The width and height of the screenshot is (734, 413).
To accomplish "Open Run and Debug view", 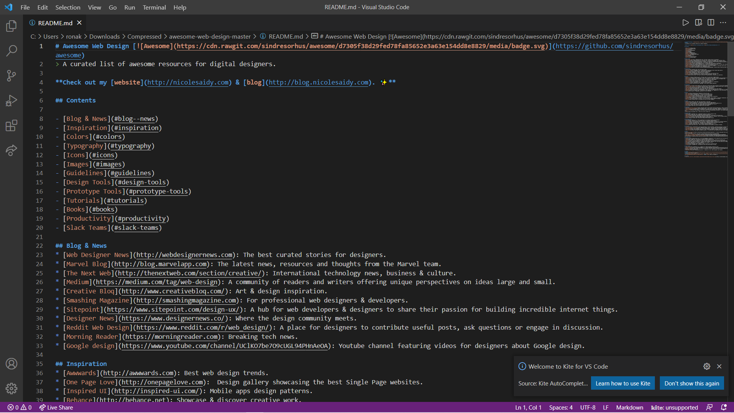I will tap(11, 101).
